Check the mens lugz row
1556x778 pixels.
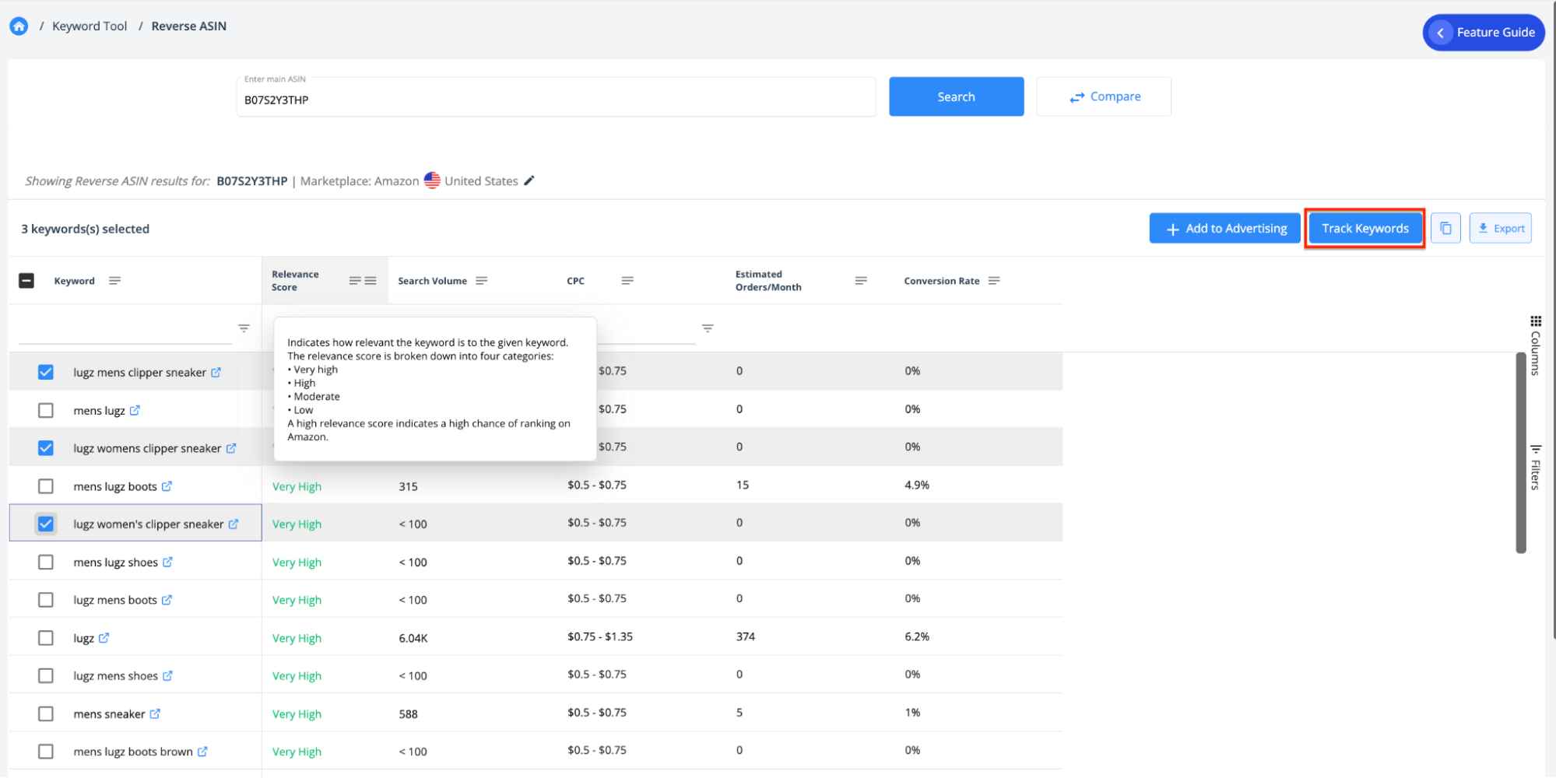coord(46,410)
